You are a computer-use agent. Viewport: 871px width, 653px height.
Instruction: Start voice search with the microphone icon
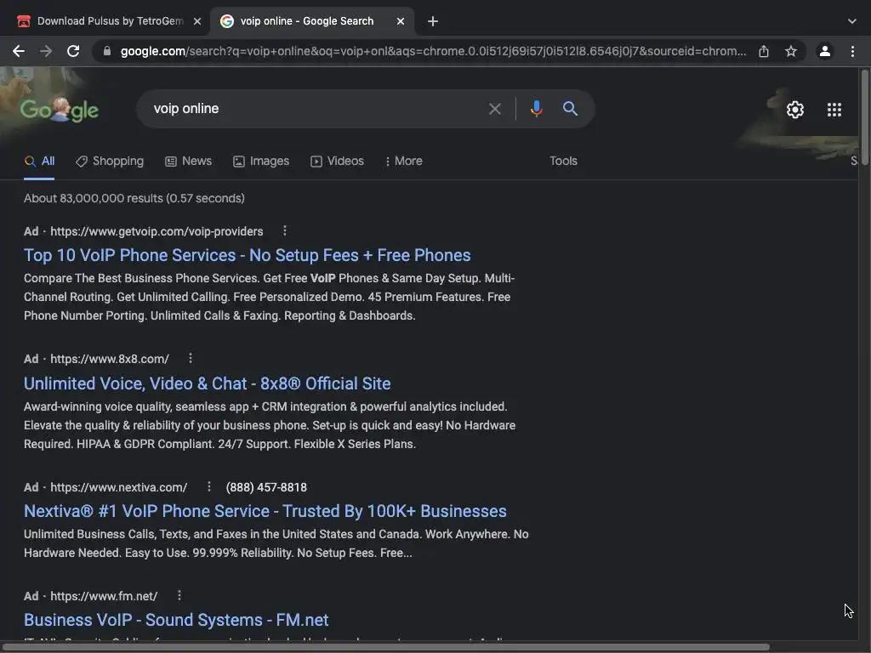click(x=536, y=109)
